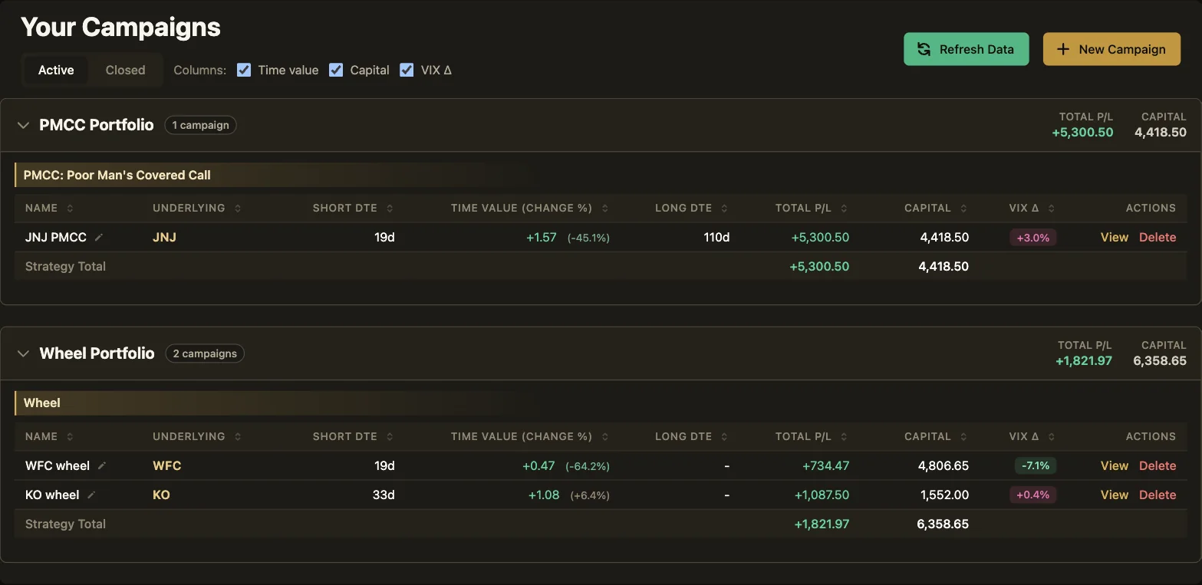Image resolution: width=1202 pixels, height=585 pixels.
Task: Toggle the Capital column checkbox
Action: pos(336,70)
